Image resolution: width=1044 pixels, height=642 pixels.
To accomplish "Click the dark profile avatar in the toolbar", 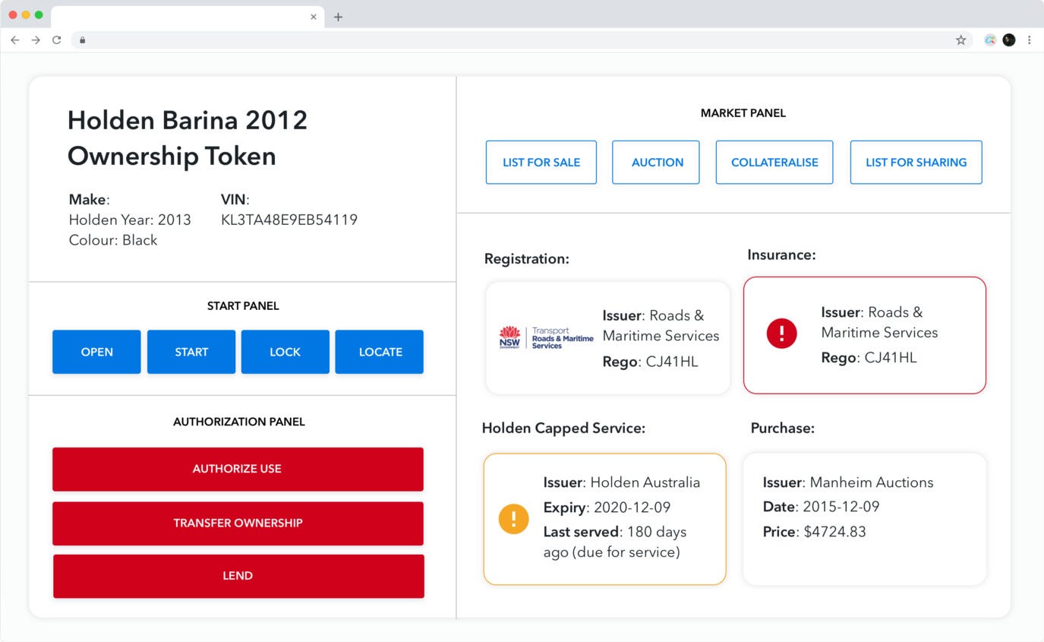I will tap(1009, 40).
